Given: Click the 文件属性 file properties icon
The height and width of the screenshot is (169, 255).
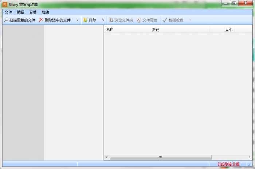Looking at the screenshot, I should point(139,20).
